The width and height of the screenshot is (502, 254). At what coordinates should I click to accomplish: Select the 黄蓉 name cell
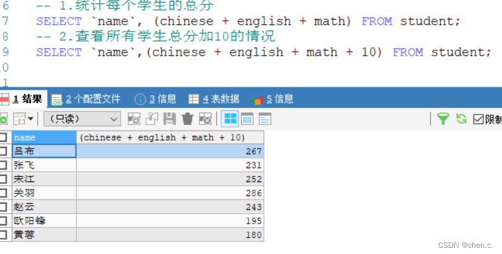tap(44, 235)
